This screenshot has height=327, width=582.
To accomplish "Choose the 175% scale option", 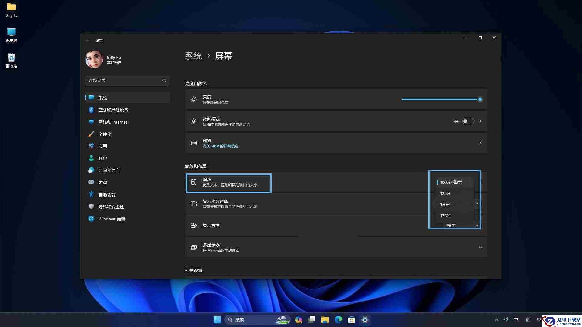I will pos(454,216).
